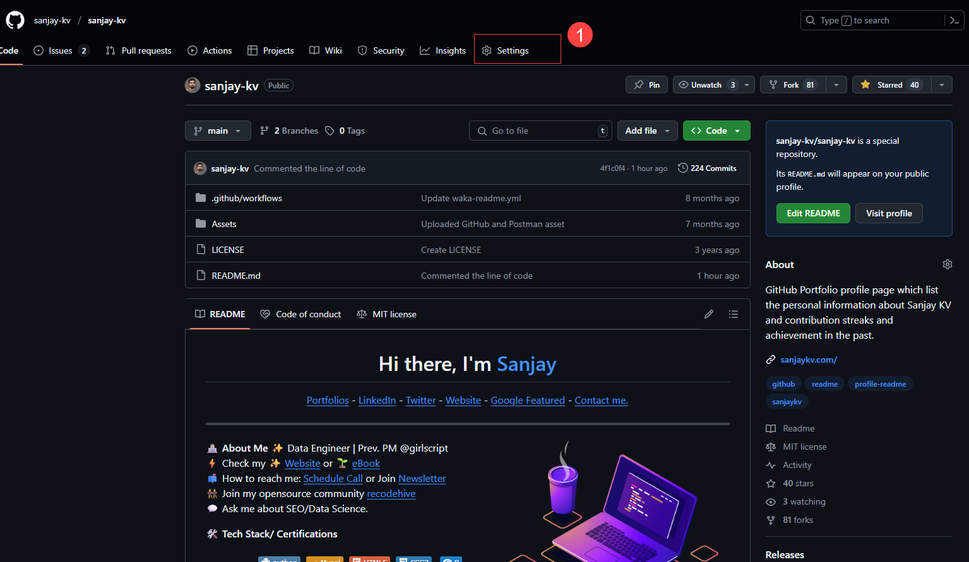Open the main branch selector dropdown
The height and width of the screenshot is (562, 969).
pos(218,131)
